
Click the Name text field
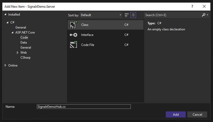(x=84, y=107)
